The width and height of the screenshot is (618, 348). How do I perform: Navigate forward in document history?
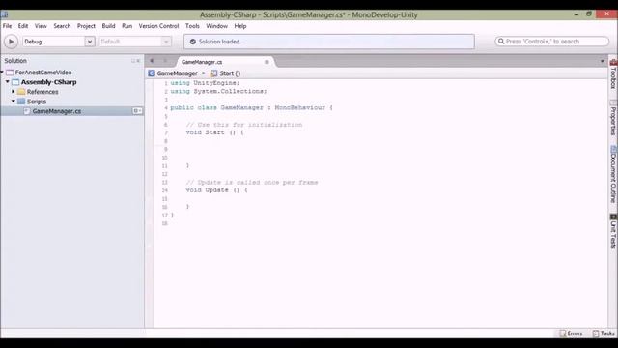pos(165,61)
